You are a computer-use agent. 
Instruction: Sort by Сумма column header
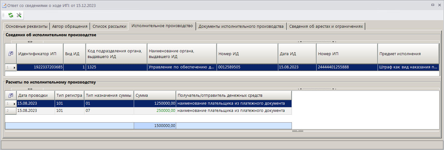point(155,95)
